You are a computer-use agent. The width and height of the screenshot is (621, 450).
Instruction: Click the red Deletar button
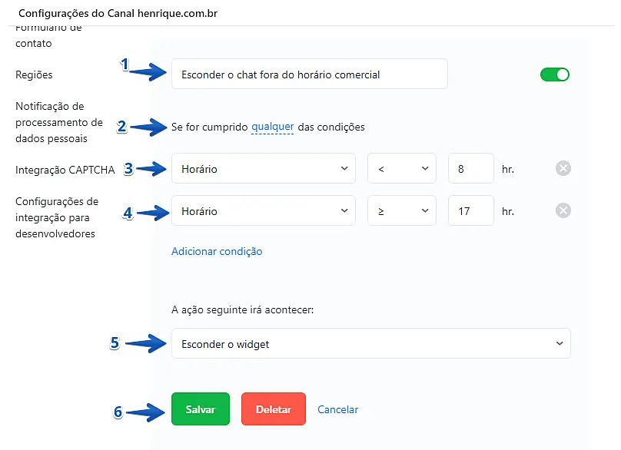click(x=273, y=409)
